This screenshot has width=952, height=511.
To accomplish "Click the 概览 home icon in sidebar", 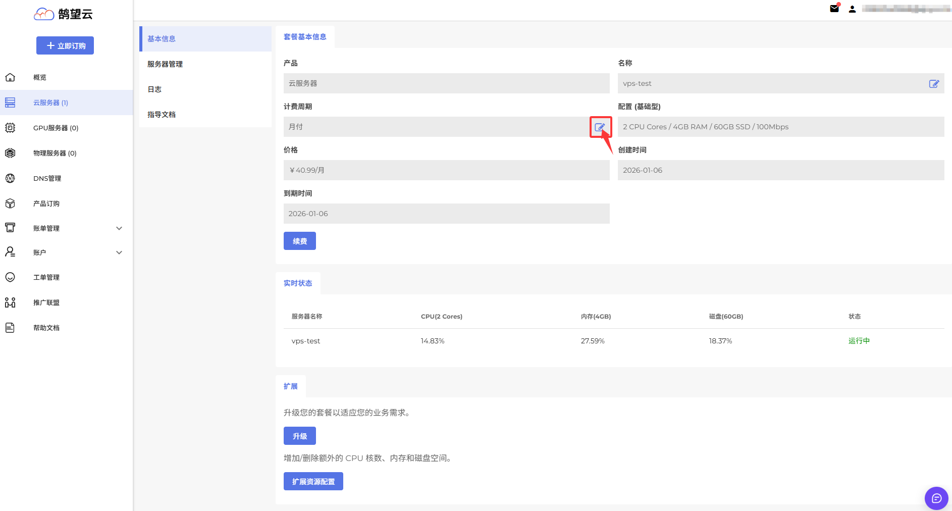I will pyautogui.click(x=10, y=77).
